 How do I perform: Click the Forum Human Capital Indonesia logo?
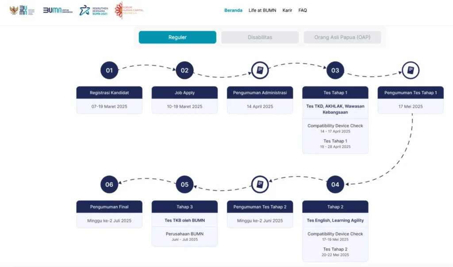pos(129,10)
